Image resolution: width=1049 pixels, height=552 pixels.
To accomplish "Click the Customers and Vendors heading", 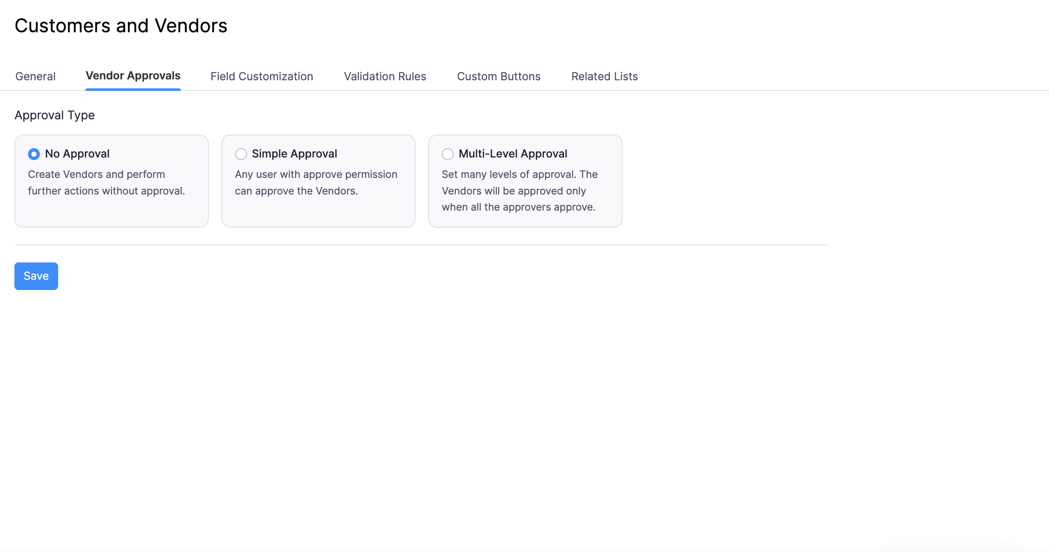I will pos(121,25).
